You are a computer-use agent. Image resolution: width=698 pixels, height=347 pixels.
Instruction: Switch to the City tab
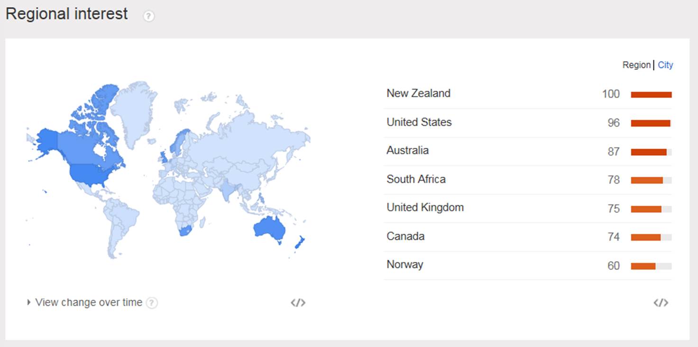coord(665,65)
